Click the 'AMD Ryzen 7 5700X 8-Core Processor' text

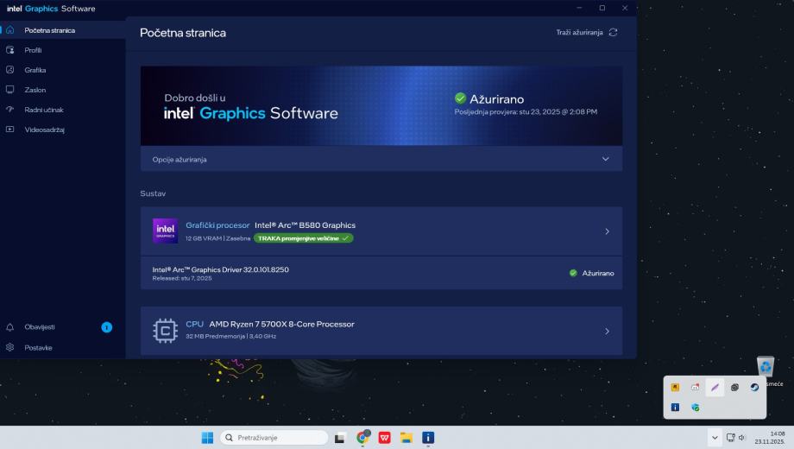(x=281, y=324)
